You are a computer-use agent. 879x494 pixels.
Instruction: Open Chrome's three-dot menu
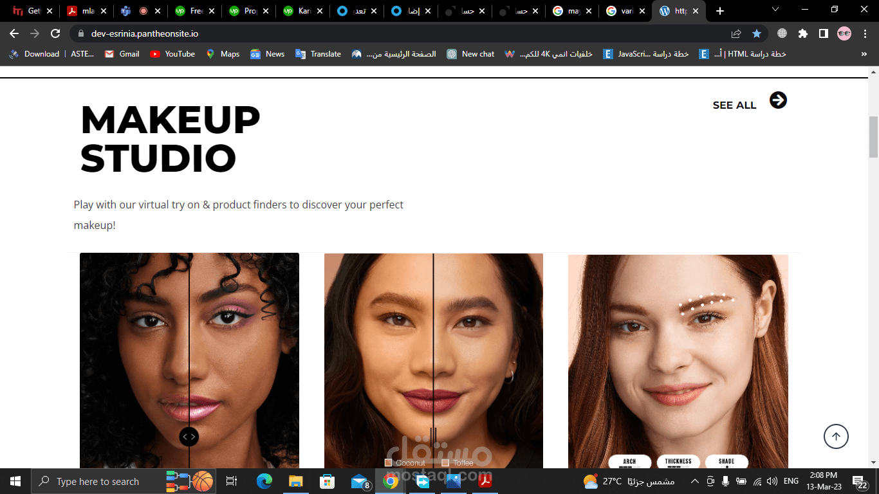pyautogui.click(x=865, y=33)
